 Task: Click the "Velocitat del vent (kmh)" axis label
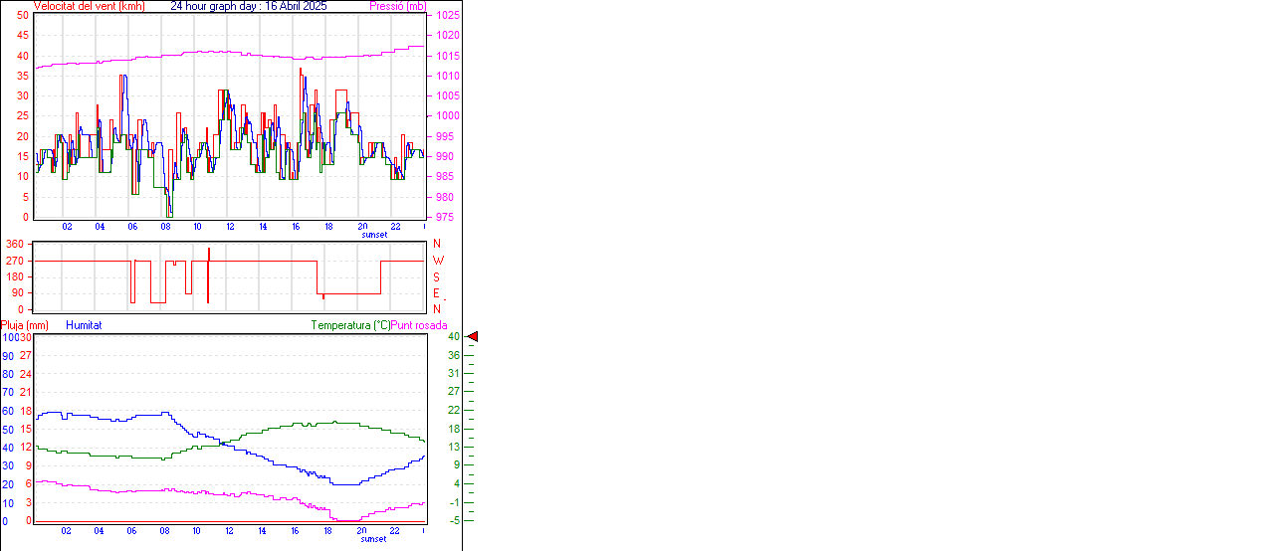[89, 6]
